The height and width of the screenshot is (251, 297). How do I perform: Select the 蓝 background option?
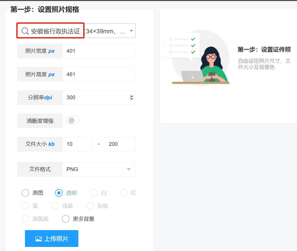tap(25, 206)
